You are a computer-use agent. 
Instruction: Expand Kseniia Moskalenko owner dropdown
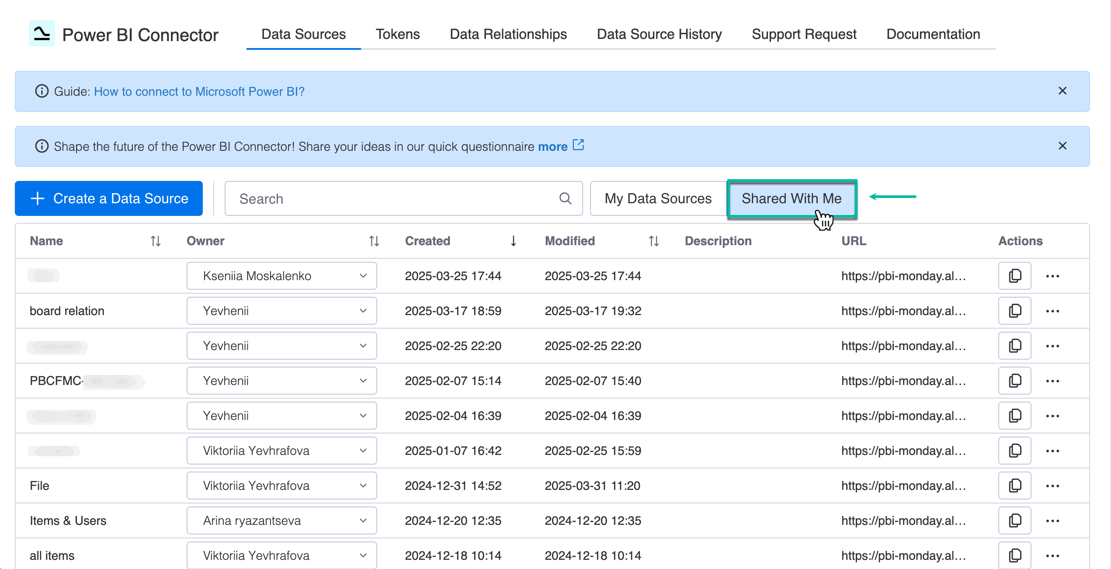tap(281, 276)
